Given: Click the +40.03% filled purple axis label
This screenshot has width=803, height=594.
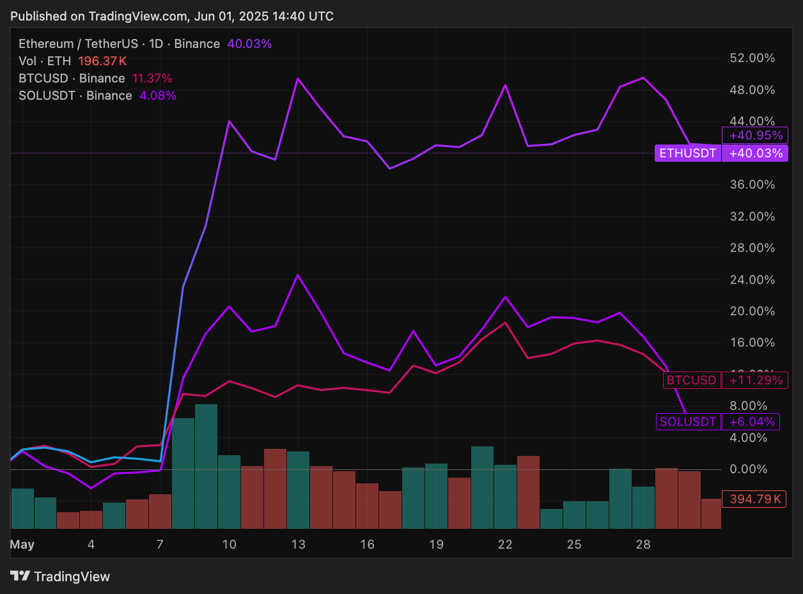Looking at the screenshot, I should (x=755, y=153).
